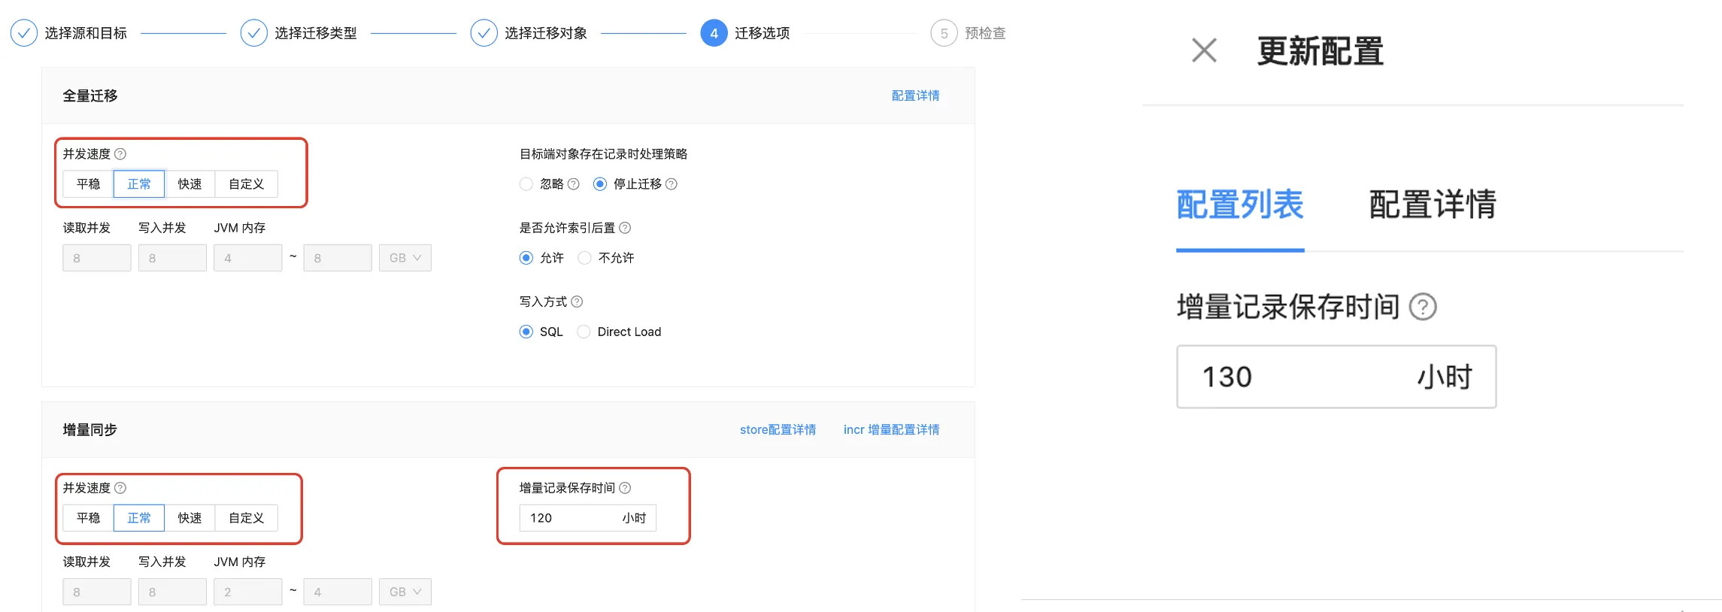
Task: Click 选择迁移对象 step label
Action: point(546,33)
